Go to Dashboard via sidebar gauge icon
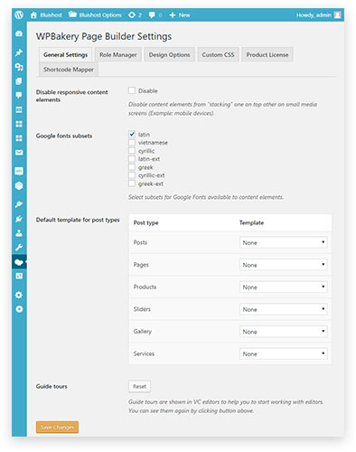Screen dimensions: 356x452 tap(19, 33)
